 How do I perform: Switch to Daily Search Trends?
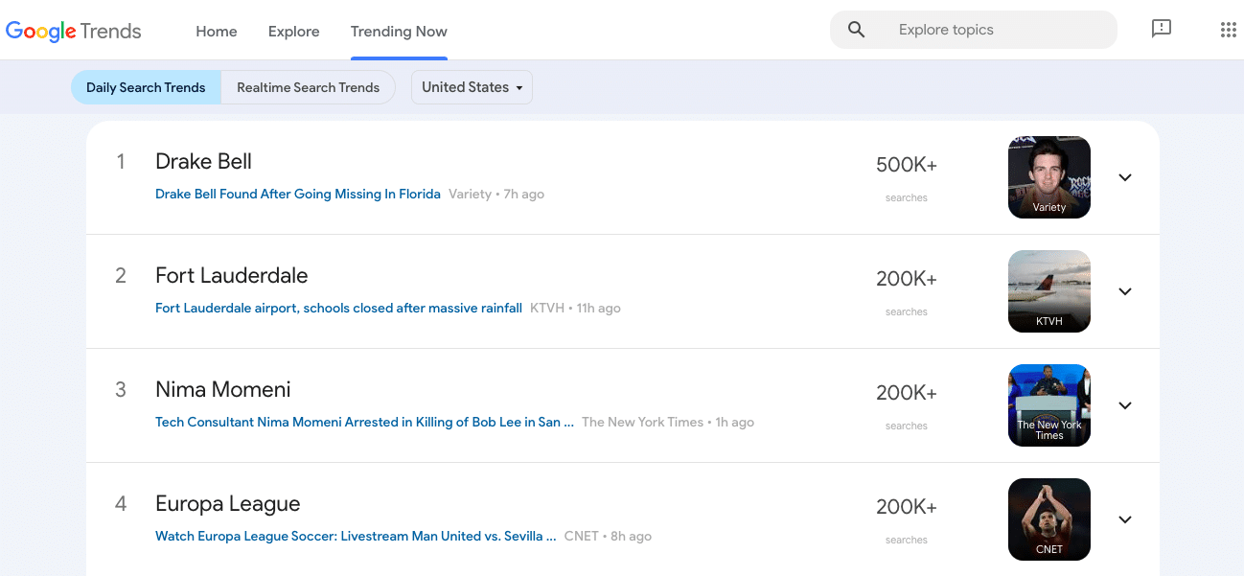pos(146,87)
